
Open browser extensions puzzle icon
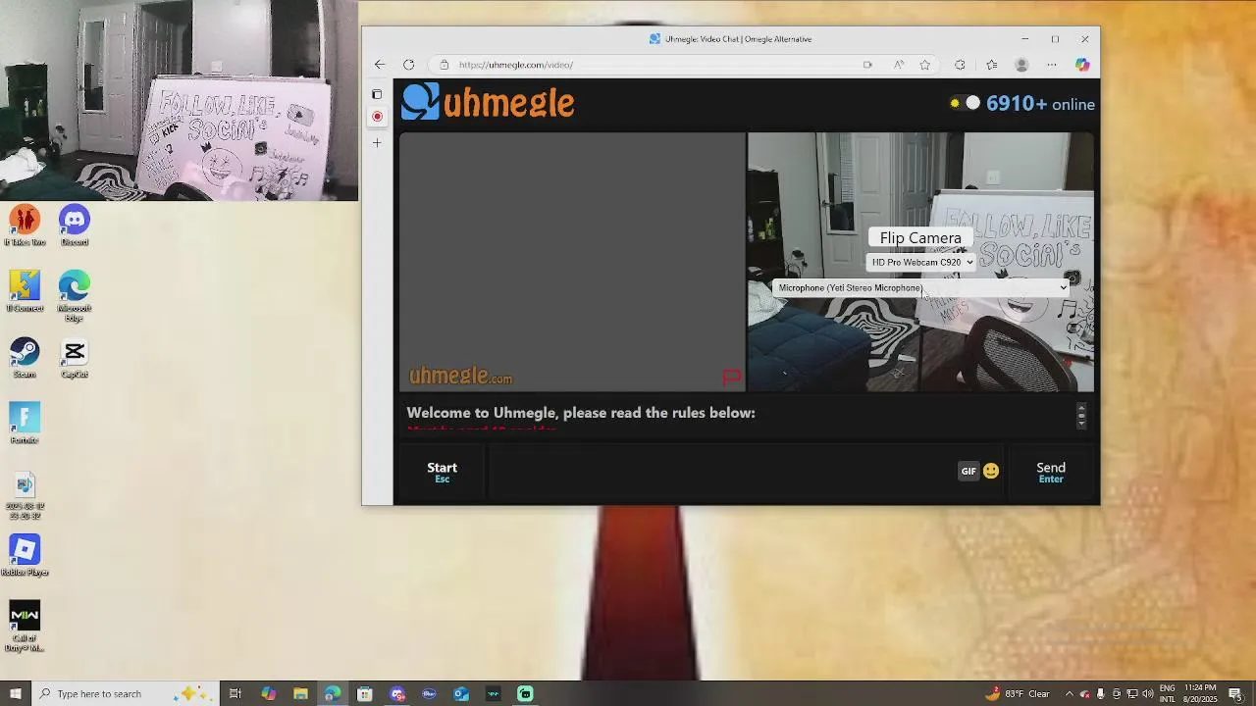960,65
